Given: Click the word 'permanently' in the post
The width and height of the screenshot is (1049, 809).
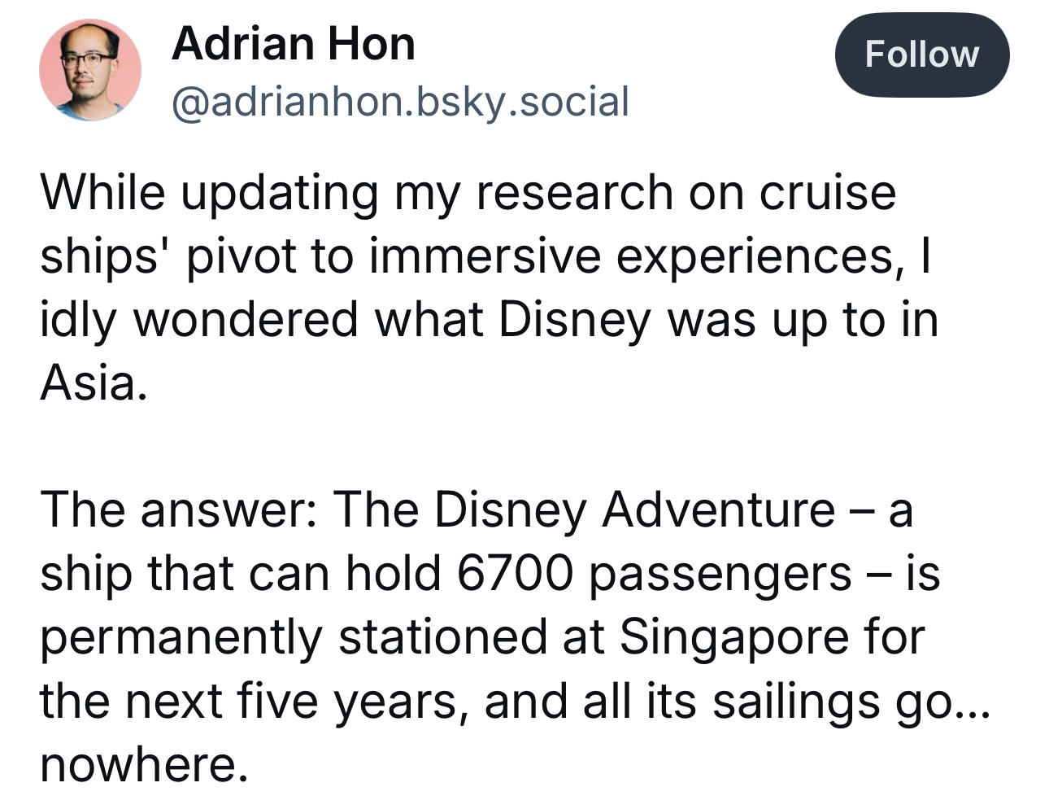Looking at the screenshot, I should coord(181,637).
